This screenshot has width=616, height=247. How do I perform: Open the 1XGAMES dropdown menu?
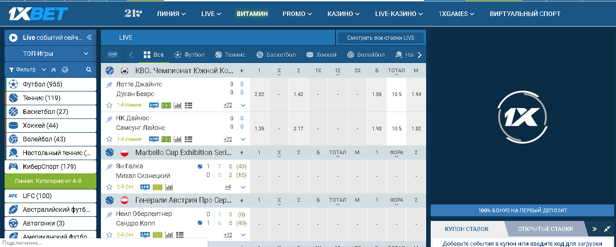click(456, 14)
